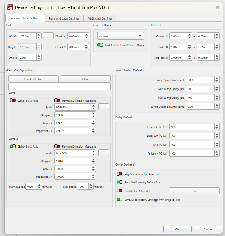Click the Jump Speed stepper arrows
The width and height of the screenshot is (225, 236).
(217, 80)
